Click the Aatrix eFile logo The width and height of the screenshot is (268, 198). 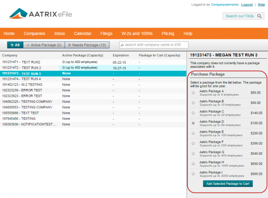(x=41, y=13)
